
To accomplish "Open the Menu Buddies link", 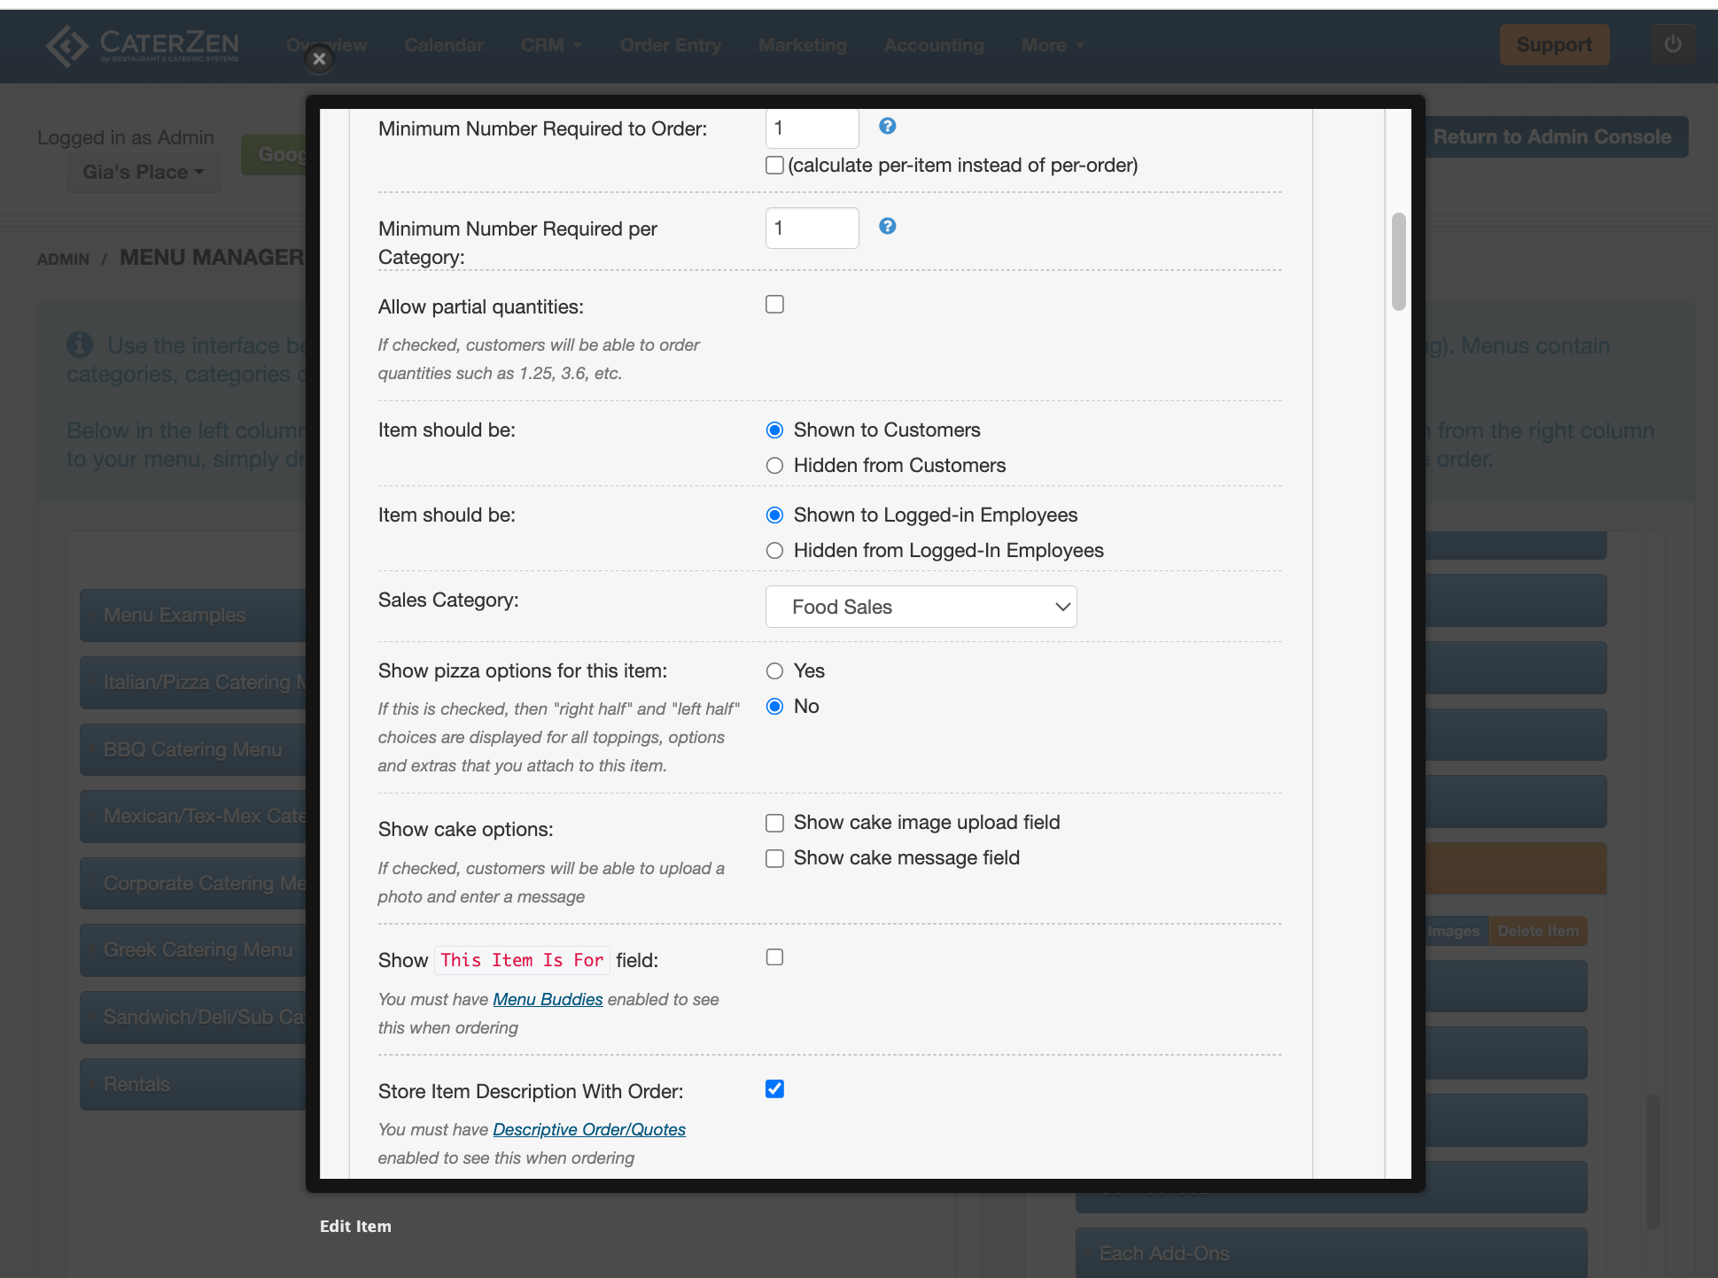I will [x=548, y=1000].
